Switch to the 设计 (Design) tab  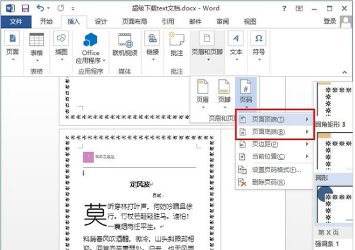(101, 22)
